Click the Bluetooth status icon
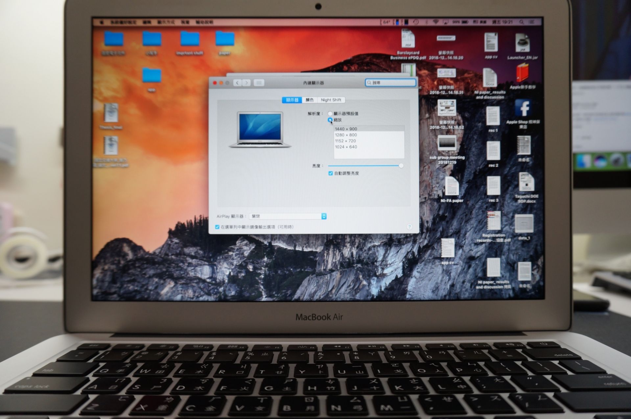 pyautogui.click(x=427, y=22)
